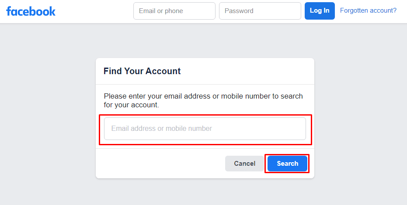Select the login email input in the header
Viewport: 407px width, 205px height.
[x=174, y=11]
